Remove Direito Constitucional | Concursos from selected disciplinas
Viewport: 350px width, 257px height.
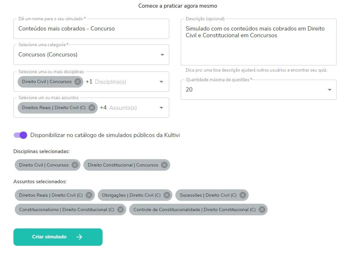[164, 165]
